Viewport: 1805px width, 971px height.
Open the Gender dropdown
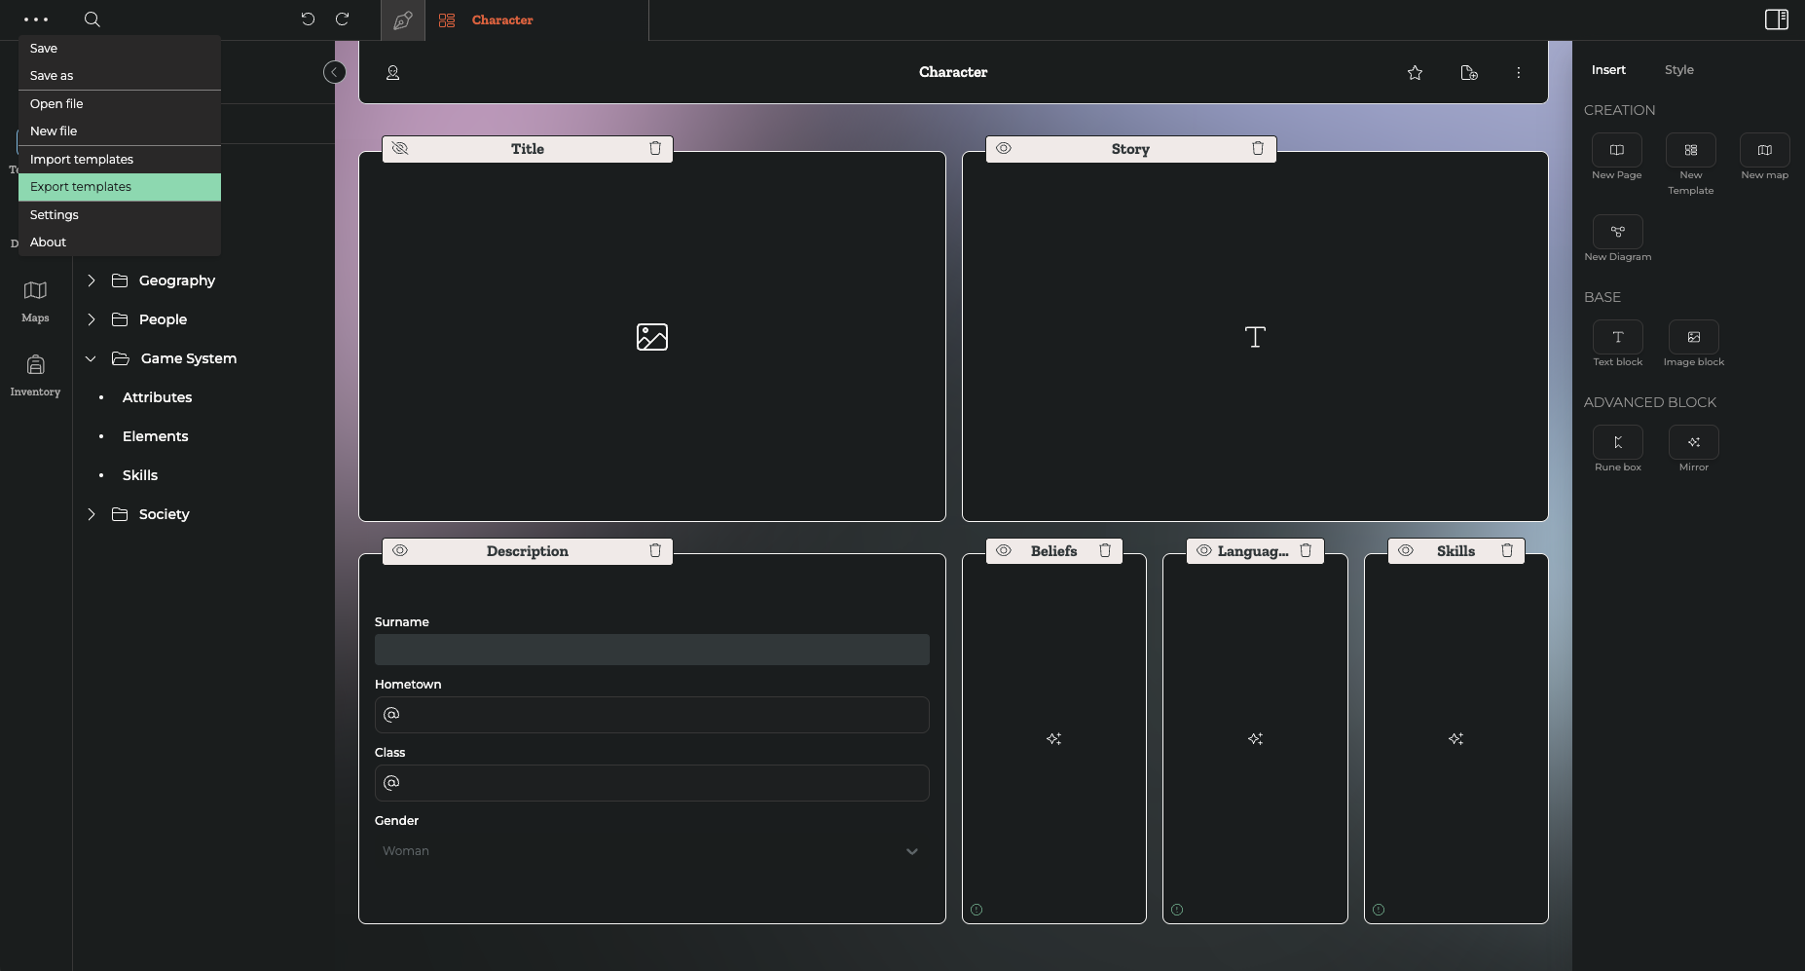pos(650,851)
